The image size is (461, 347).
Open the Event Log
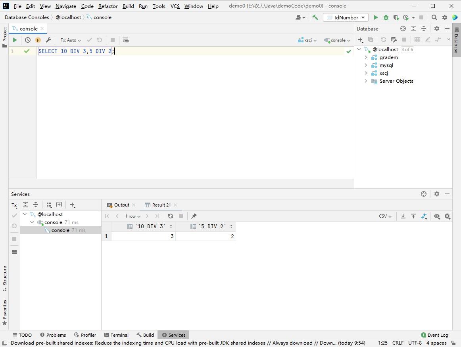click(434, 335)
